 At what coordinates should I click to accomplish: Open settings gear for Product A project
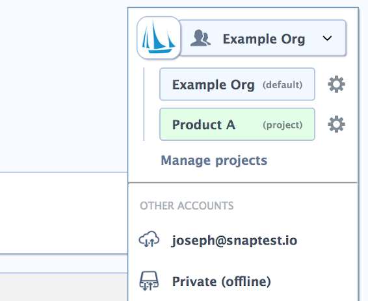point(336,124)
